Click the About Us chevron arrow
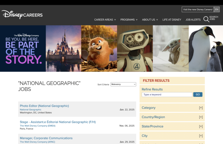223x144 pixels. click(157, 20)
